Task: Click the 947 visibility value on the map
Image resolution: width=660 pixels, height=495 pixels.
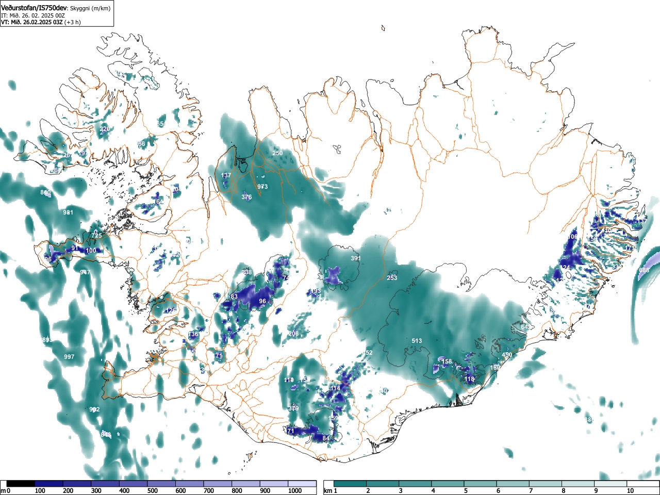Action: 85,272
